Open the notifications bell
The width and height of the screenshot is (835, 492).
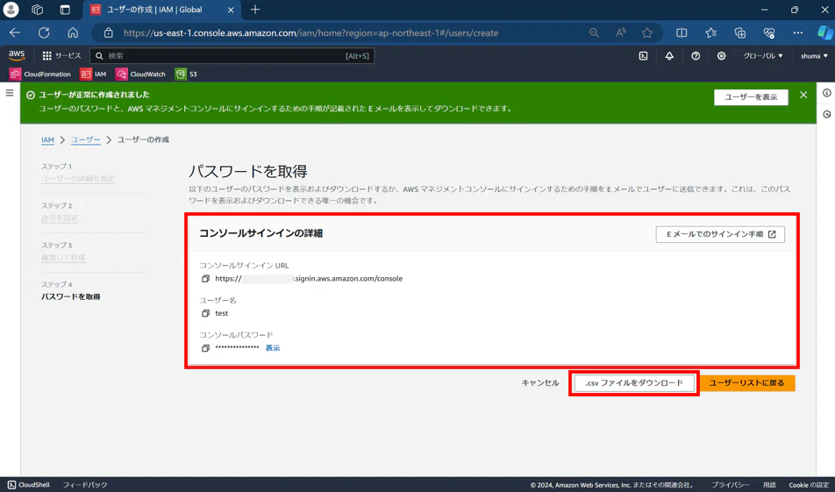[x=669, y=56]
